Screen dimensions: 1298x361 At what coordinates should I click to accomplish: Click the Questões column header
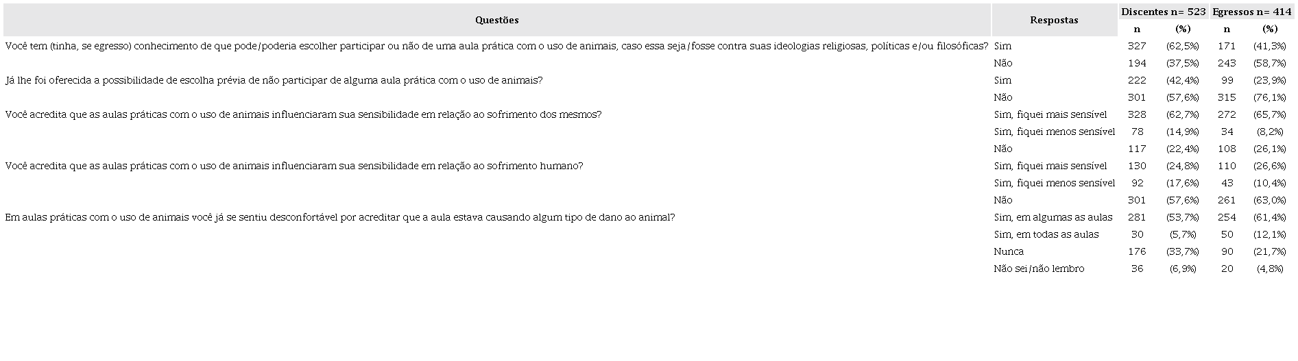tap(496, 20)
